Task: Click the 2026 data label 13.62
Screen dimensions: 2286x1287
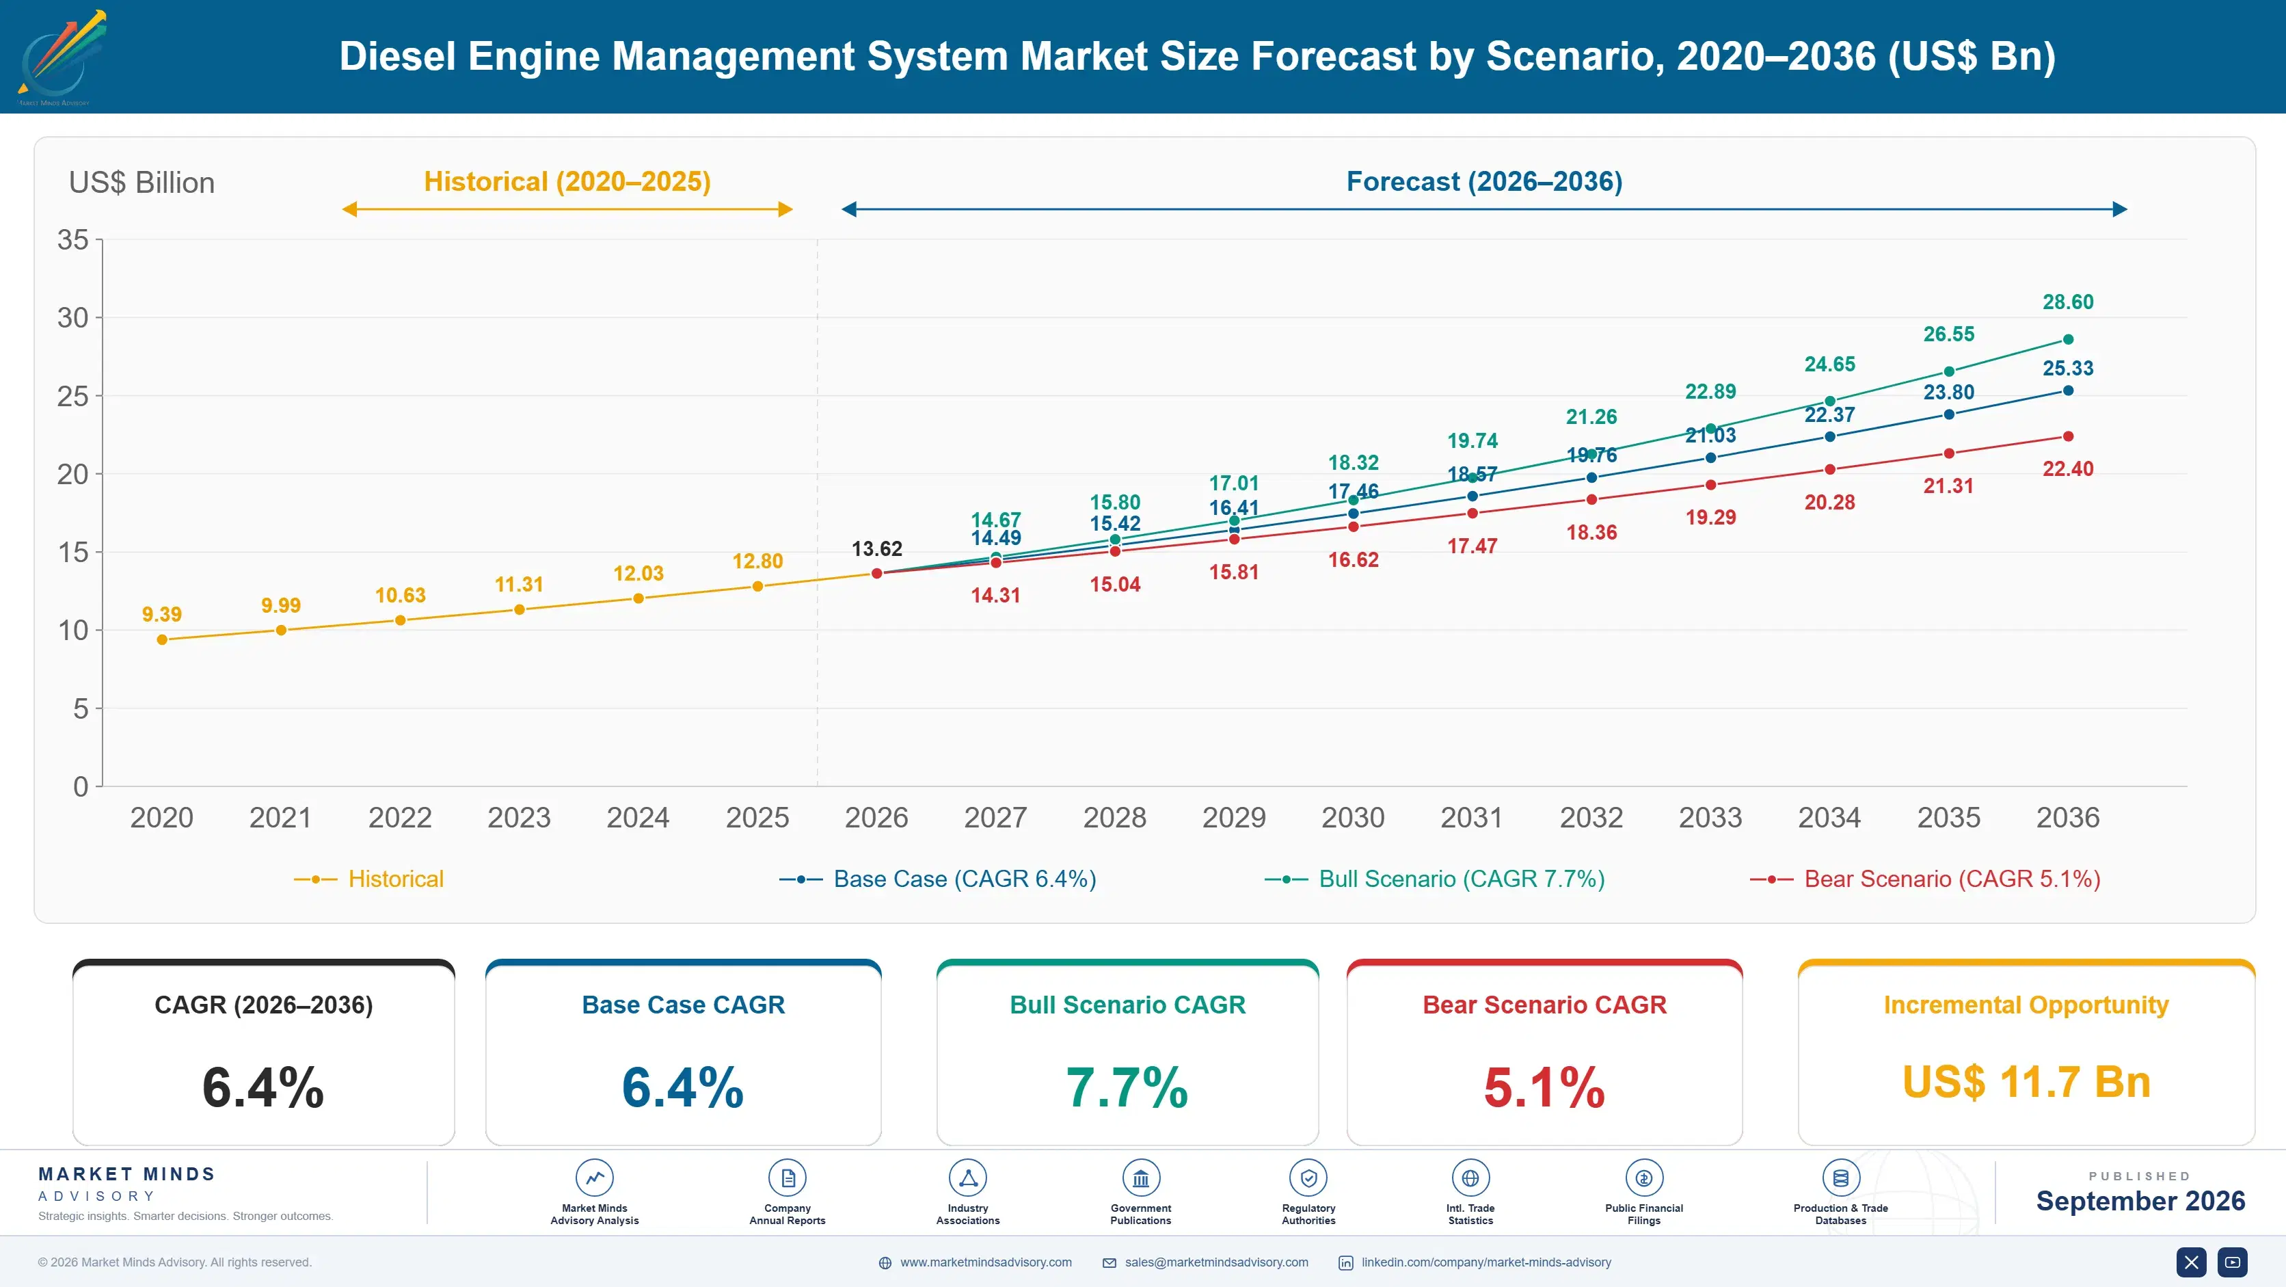Action: point(877,548)
